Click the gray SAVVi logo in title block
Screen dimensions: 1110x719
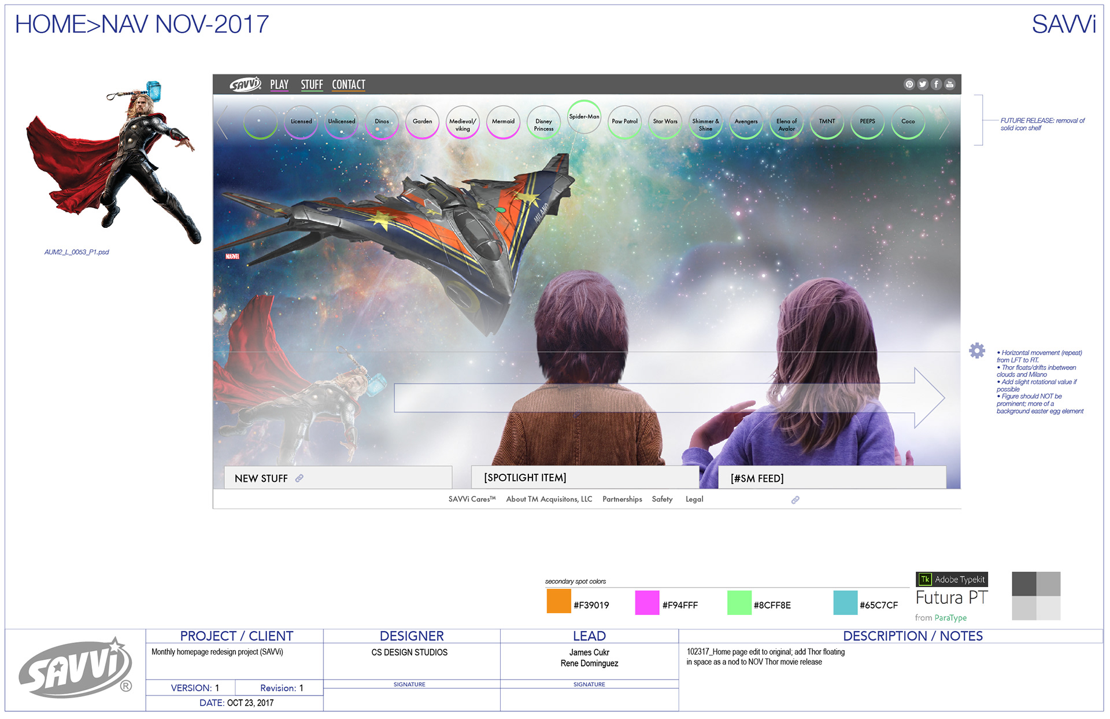76,668
